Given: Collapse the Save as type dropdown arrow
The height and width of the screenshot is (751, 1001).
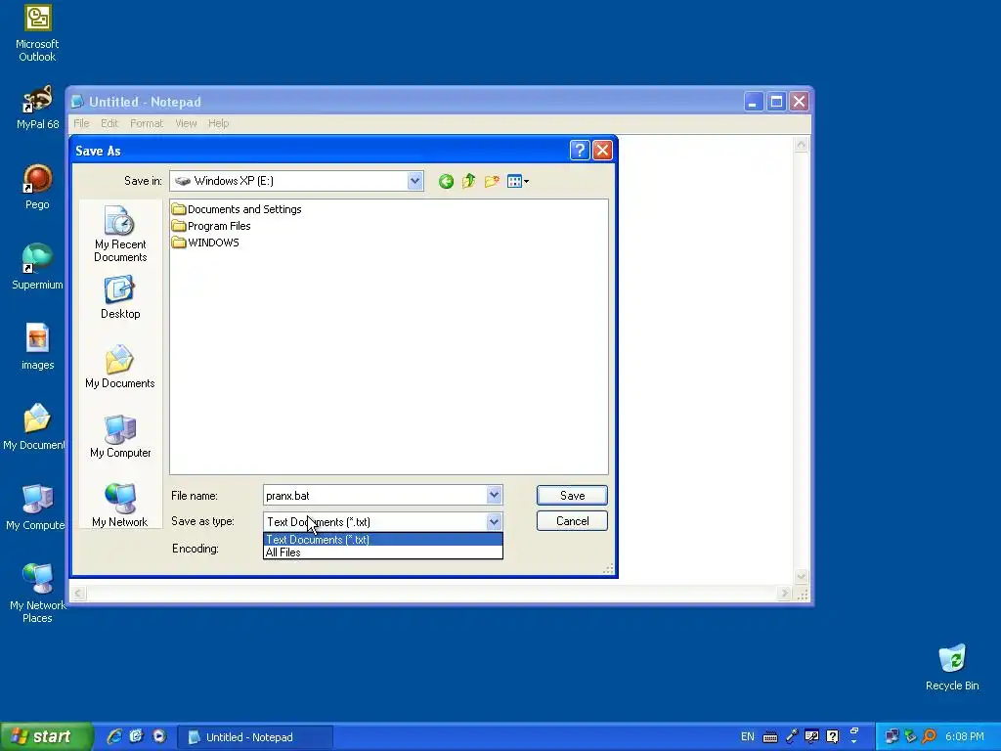Looking at the screenshot, I should (x=494, y=522).
